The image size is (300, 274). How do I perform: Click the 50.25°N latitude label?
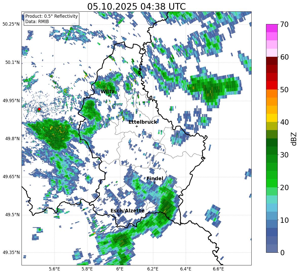[x=11, y=24]
